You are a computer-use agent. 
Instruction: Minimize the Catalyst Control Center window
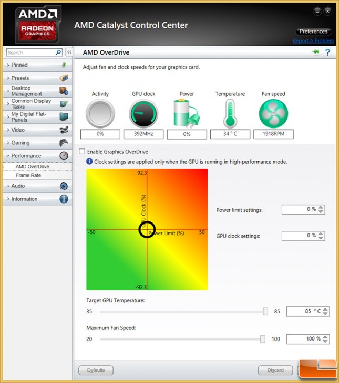[317, 11]
